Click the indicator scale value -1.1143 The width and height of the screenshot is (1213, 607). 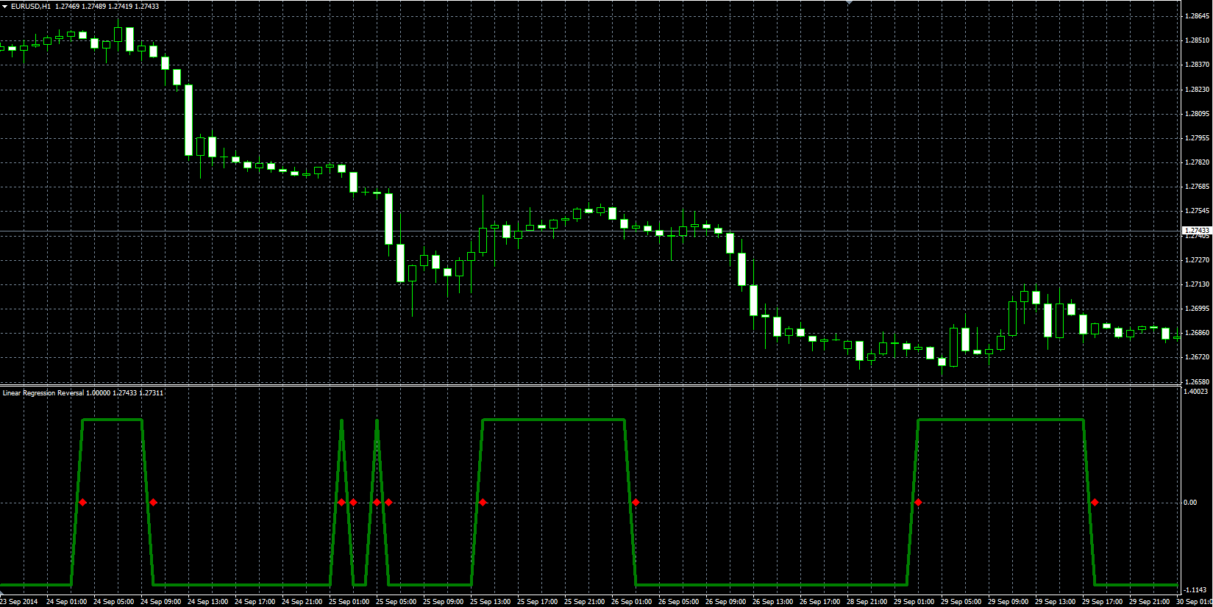pos(1196,590)
